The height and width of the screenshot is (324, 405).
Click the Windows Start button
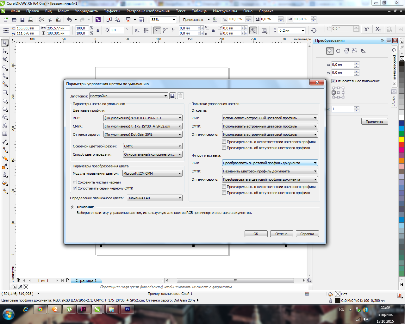pos(9,314)
